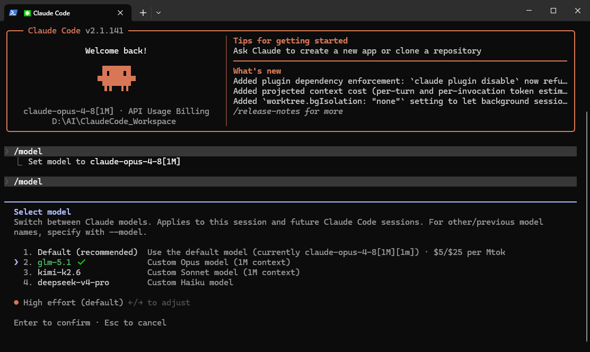Click the orange High effort indicator dot
Image resolution: width=590 pixels, height=352 pixels.
(16, 302)
